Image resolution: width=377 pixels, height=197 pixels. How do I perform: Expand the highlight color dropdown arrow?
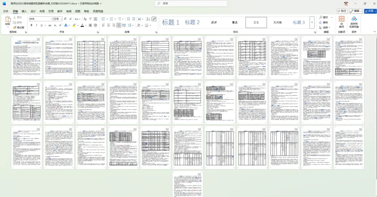coord(77,25)
